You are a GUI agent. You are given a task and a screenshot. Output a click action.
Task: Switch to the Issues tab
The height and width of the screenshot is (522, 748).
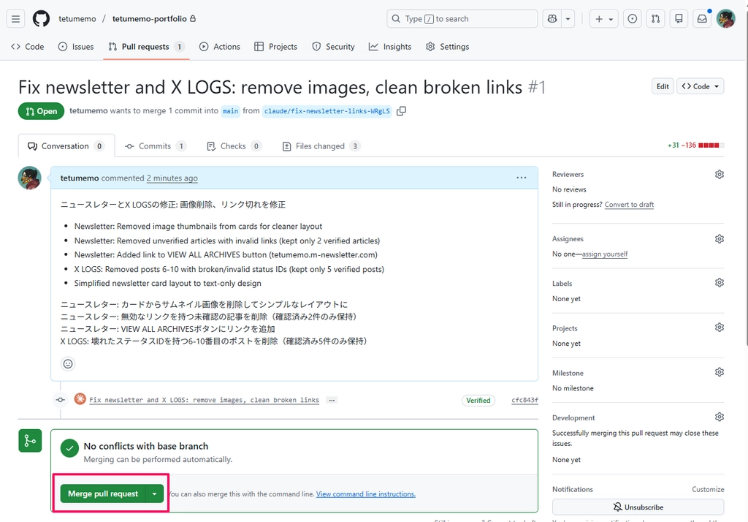[x=76, y=46]
